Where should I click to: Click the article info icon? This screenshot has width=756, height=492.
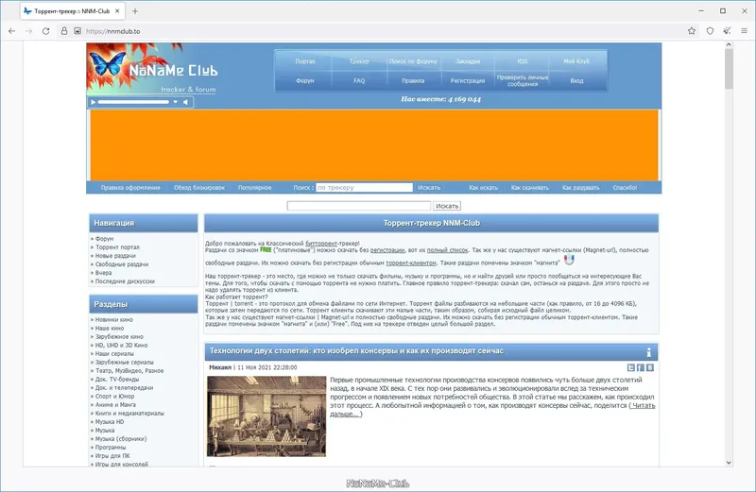(x=648, y=352)
